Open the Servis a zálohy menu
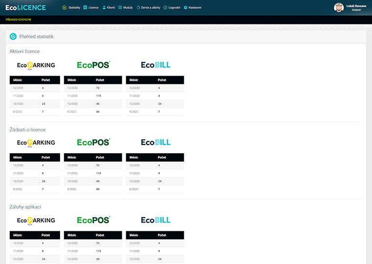 tap(151, 8)
